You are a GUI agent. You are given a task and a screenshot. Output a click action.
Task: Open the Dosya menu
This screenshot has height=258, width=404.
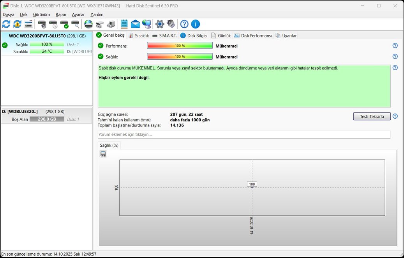coord(8,14)
